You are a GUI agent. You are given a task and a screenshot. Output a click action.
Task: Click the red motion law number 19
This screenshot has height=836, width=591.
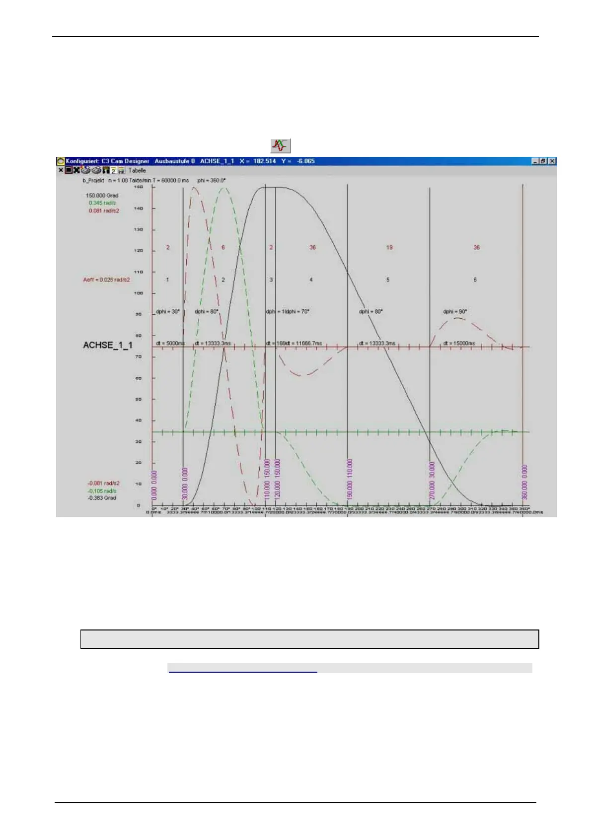pyautogui.click(x=389, y=247)
